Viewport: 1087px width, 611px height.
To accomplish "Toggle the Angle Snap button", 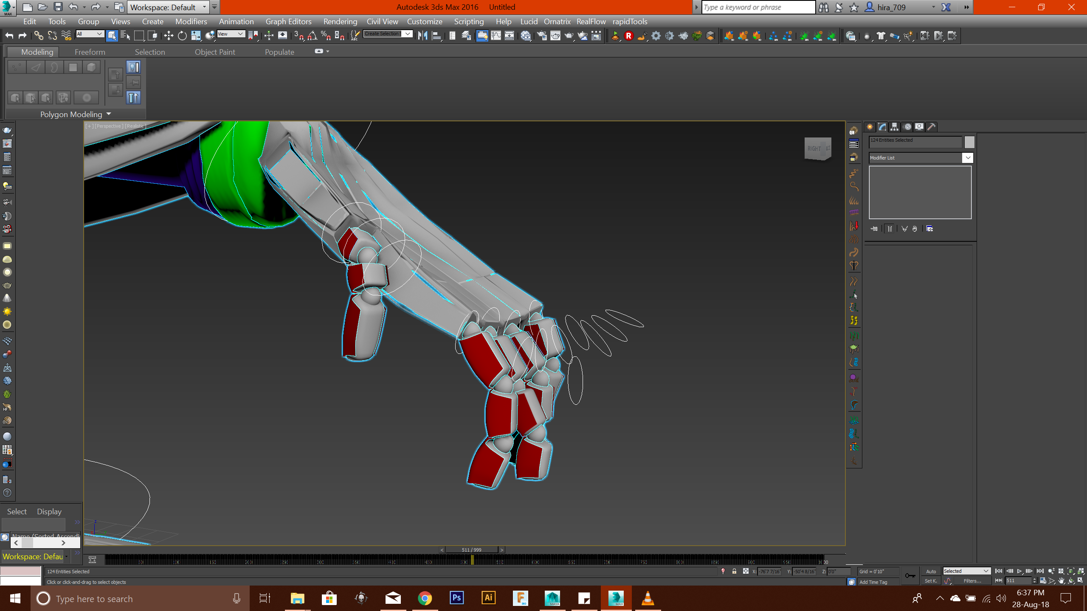I will 313,36.
